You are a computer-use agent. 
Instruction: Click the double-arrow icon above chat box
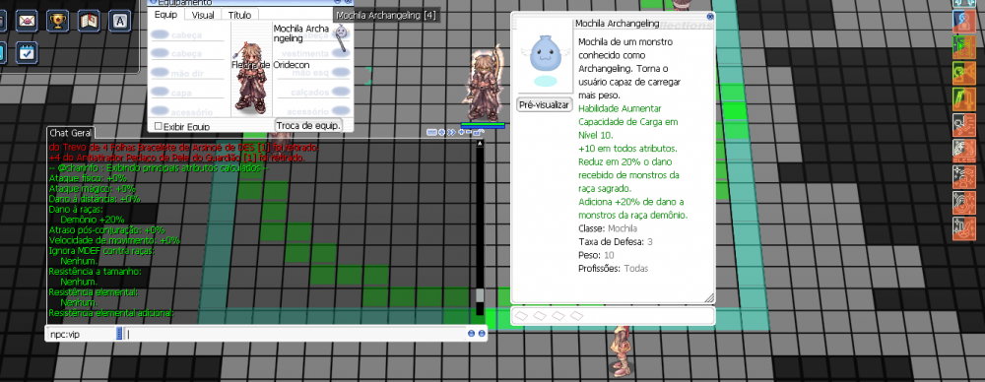451,132
